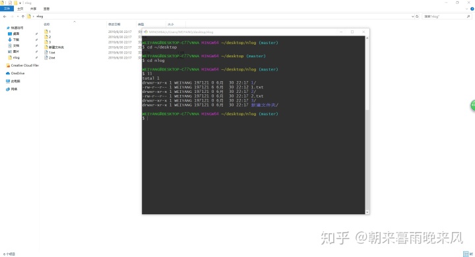Viewport: 475px width, 257px height.
Task: Click the MINGW64 terminal title bar icon
Action: (x=146, y=32)
